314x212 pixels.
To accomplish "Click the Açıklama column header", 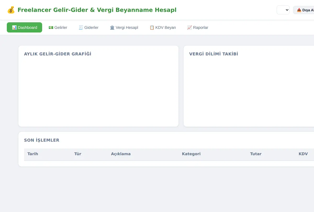I will click(121, 154).
